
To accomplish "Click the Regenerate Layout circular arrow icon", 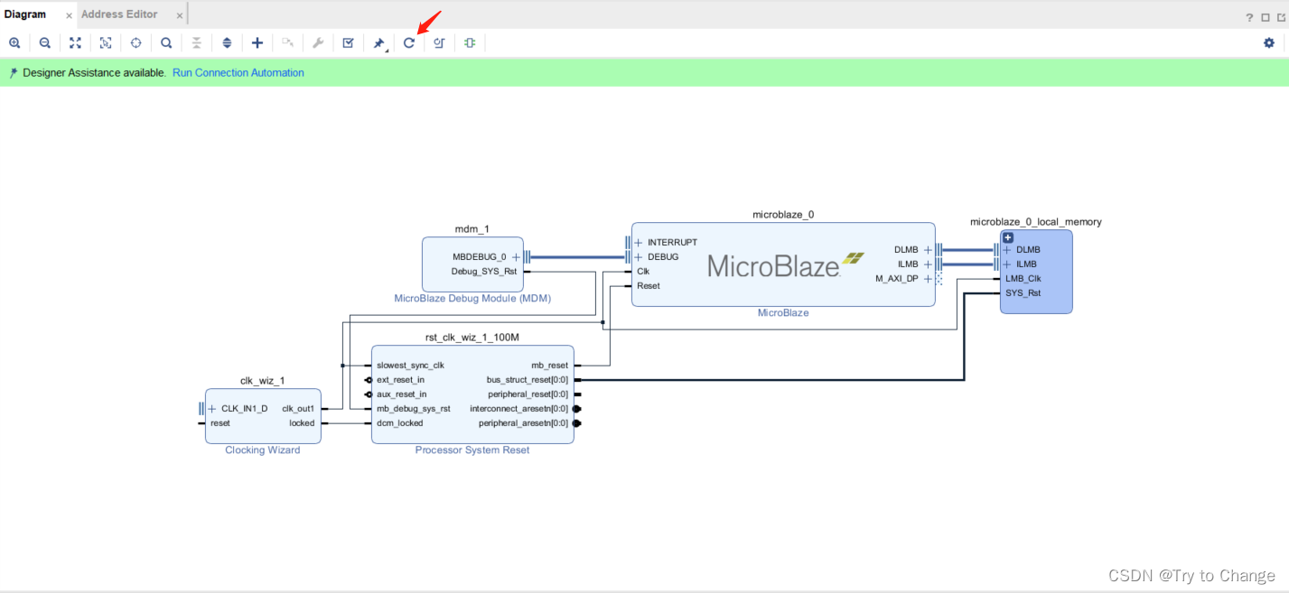I will click(x=408, y=42).
